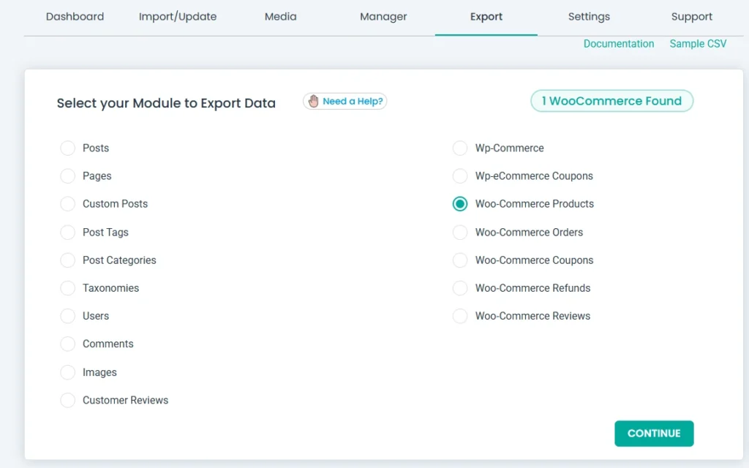Select Wp-eCommerce Coupons radio button
The width and height of the screenshot is (749, 468).
coord(460,176)
